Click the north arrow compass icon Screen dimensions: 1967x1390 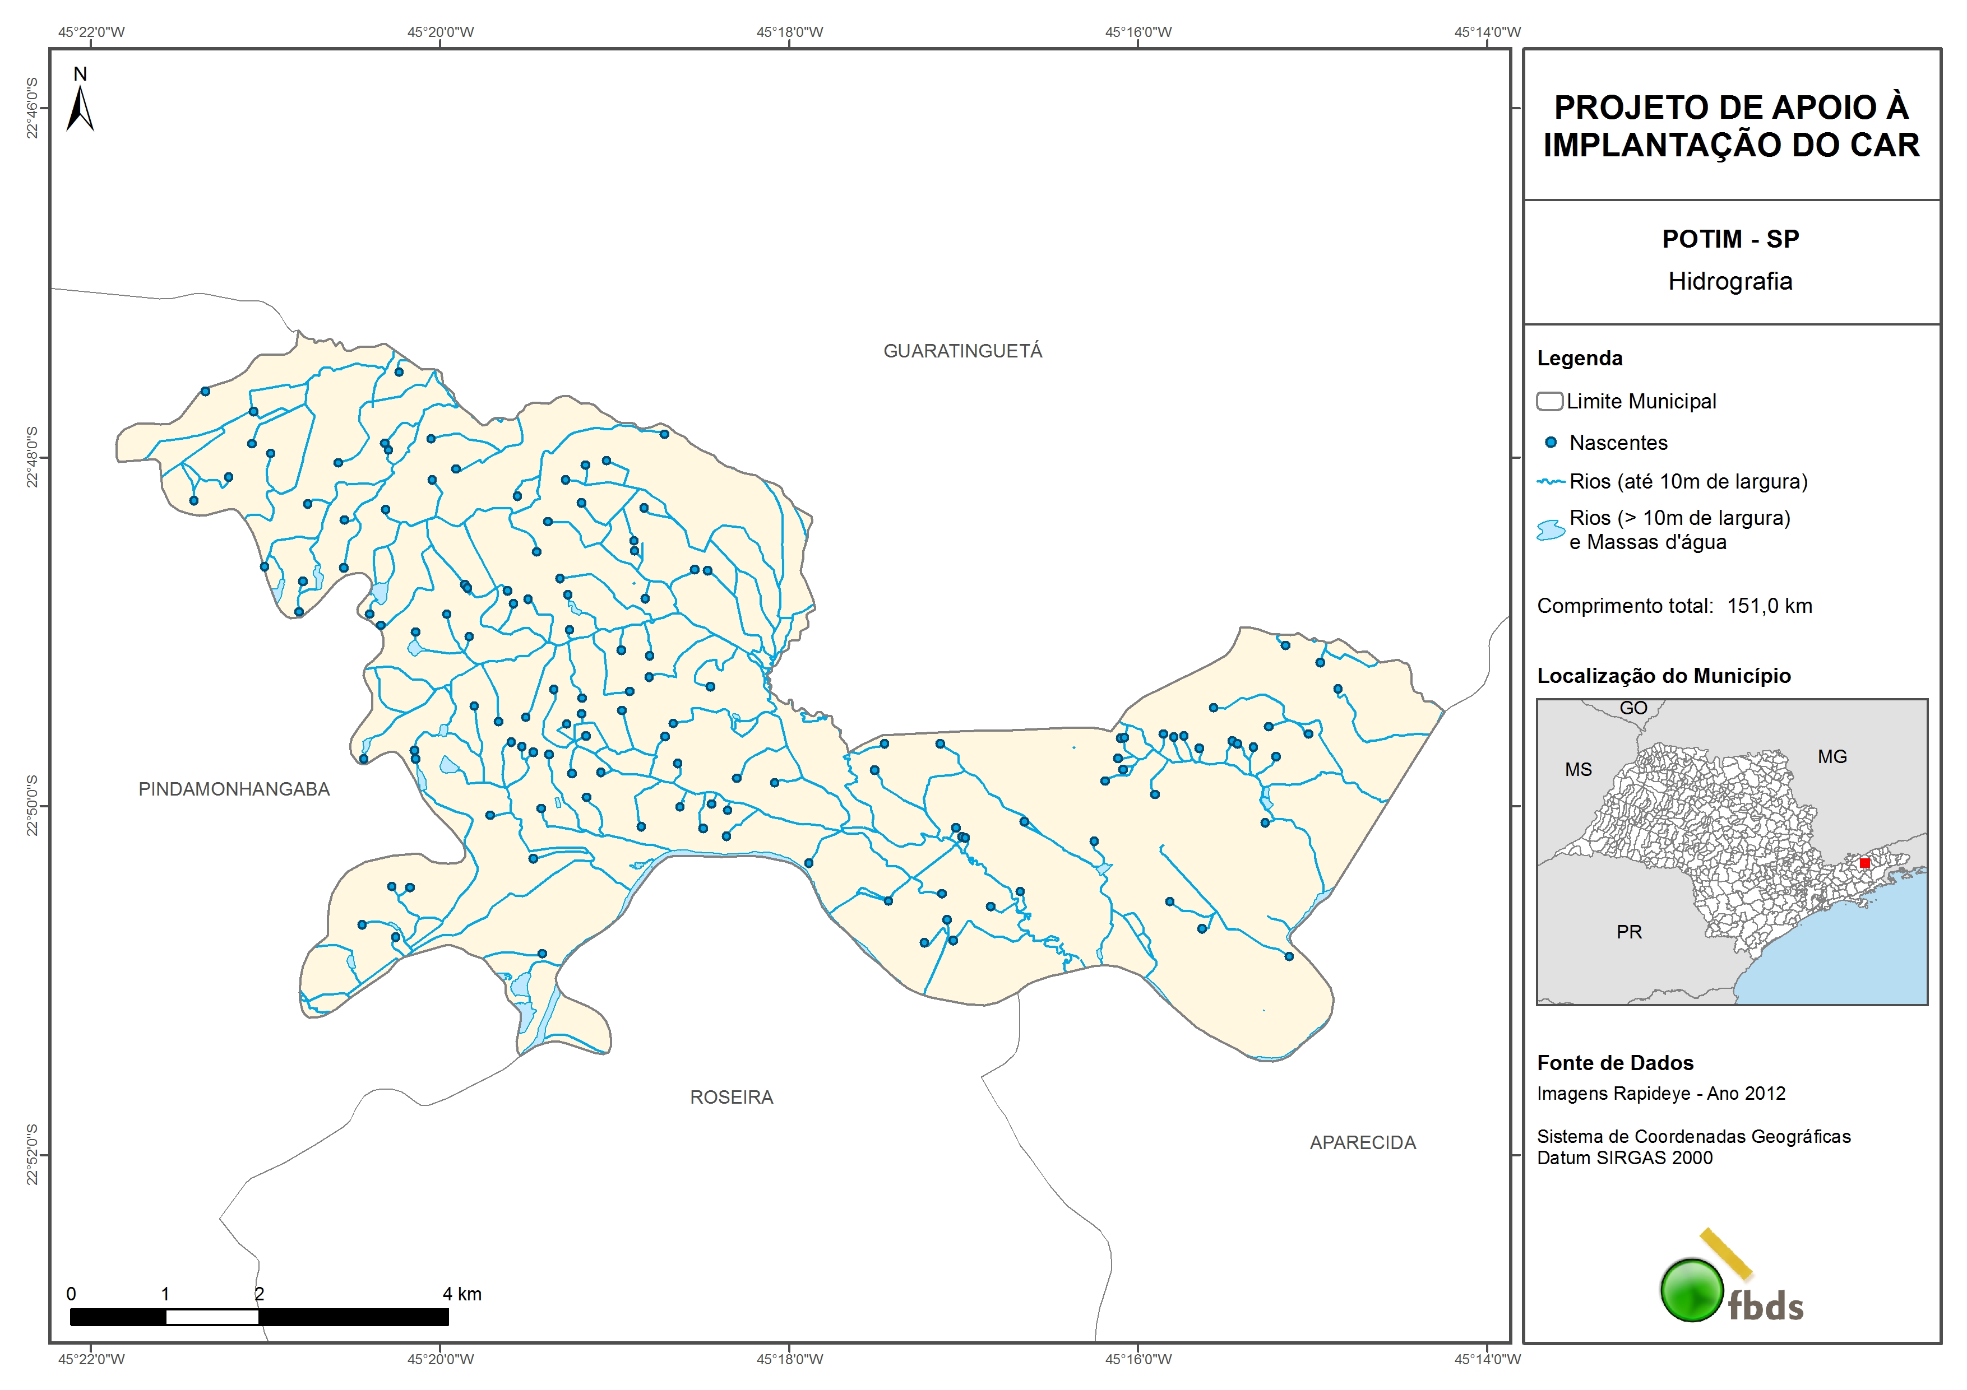click(x=81, y=110)
